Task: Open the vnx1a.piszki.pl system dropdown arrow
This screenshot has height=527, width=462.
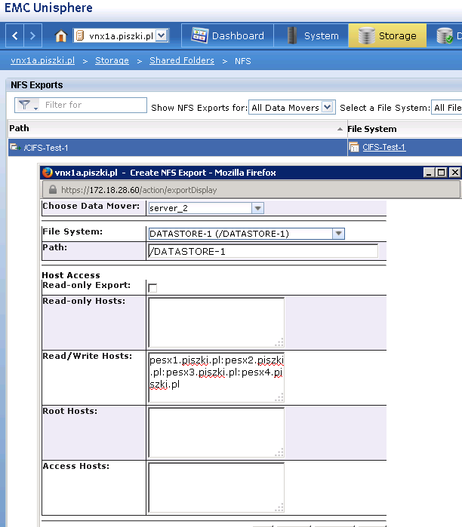Action: (162, 35)
